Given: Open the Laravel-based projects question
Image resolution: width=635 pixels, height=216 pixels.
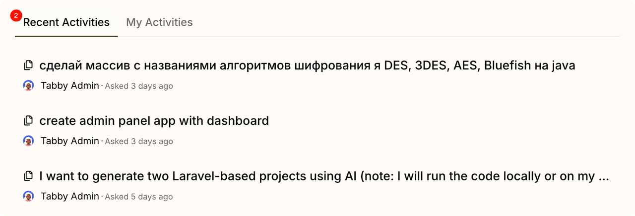Looking at the screenshot, I should pyautogui.click(x=324, y=176).
